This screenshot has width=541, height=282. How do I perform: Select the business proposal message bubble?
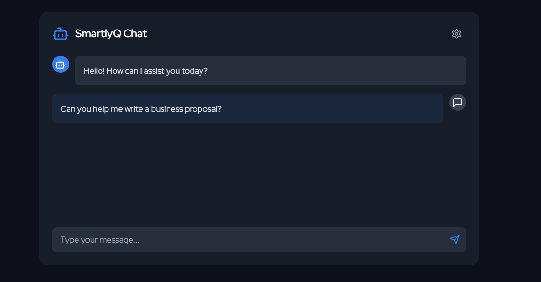tap(247, 108)
